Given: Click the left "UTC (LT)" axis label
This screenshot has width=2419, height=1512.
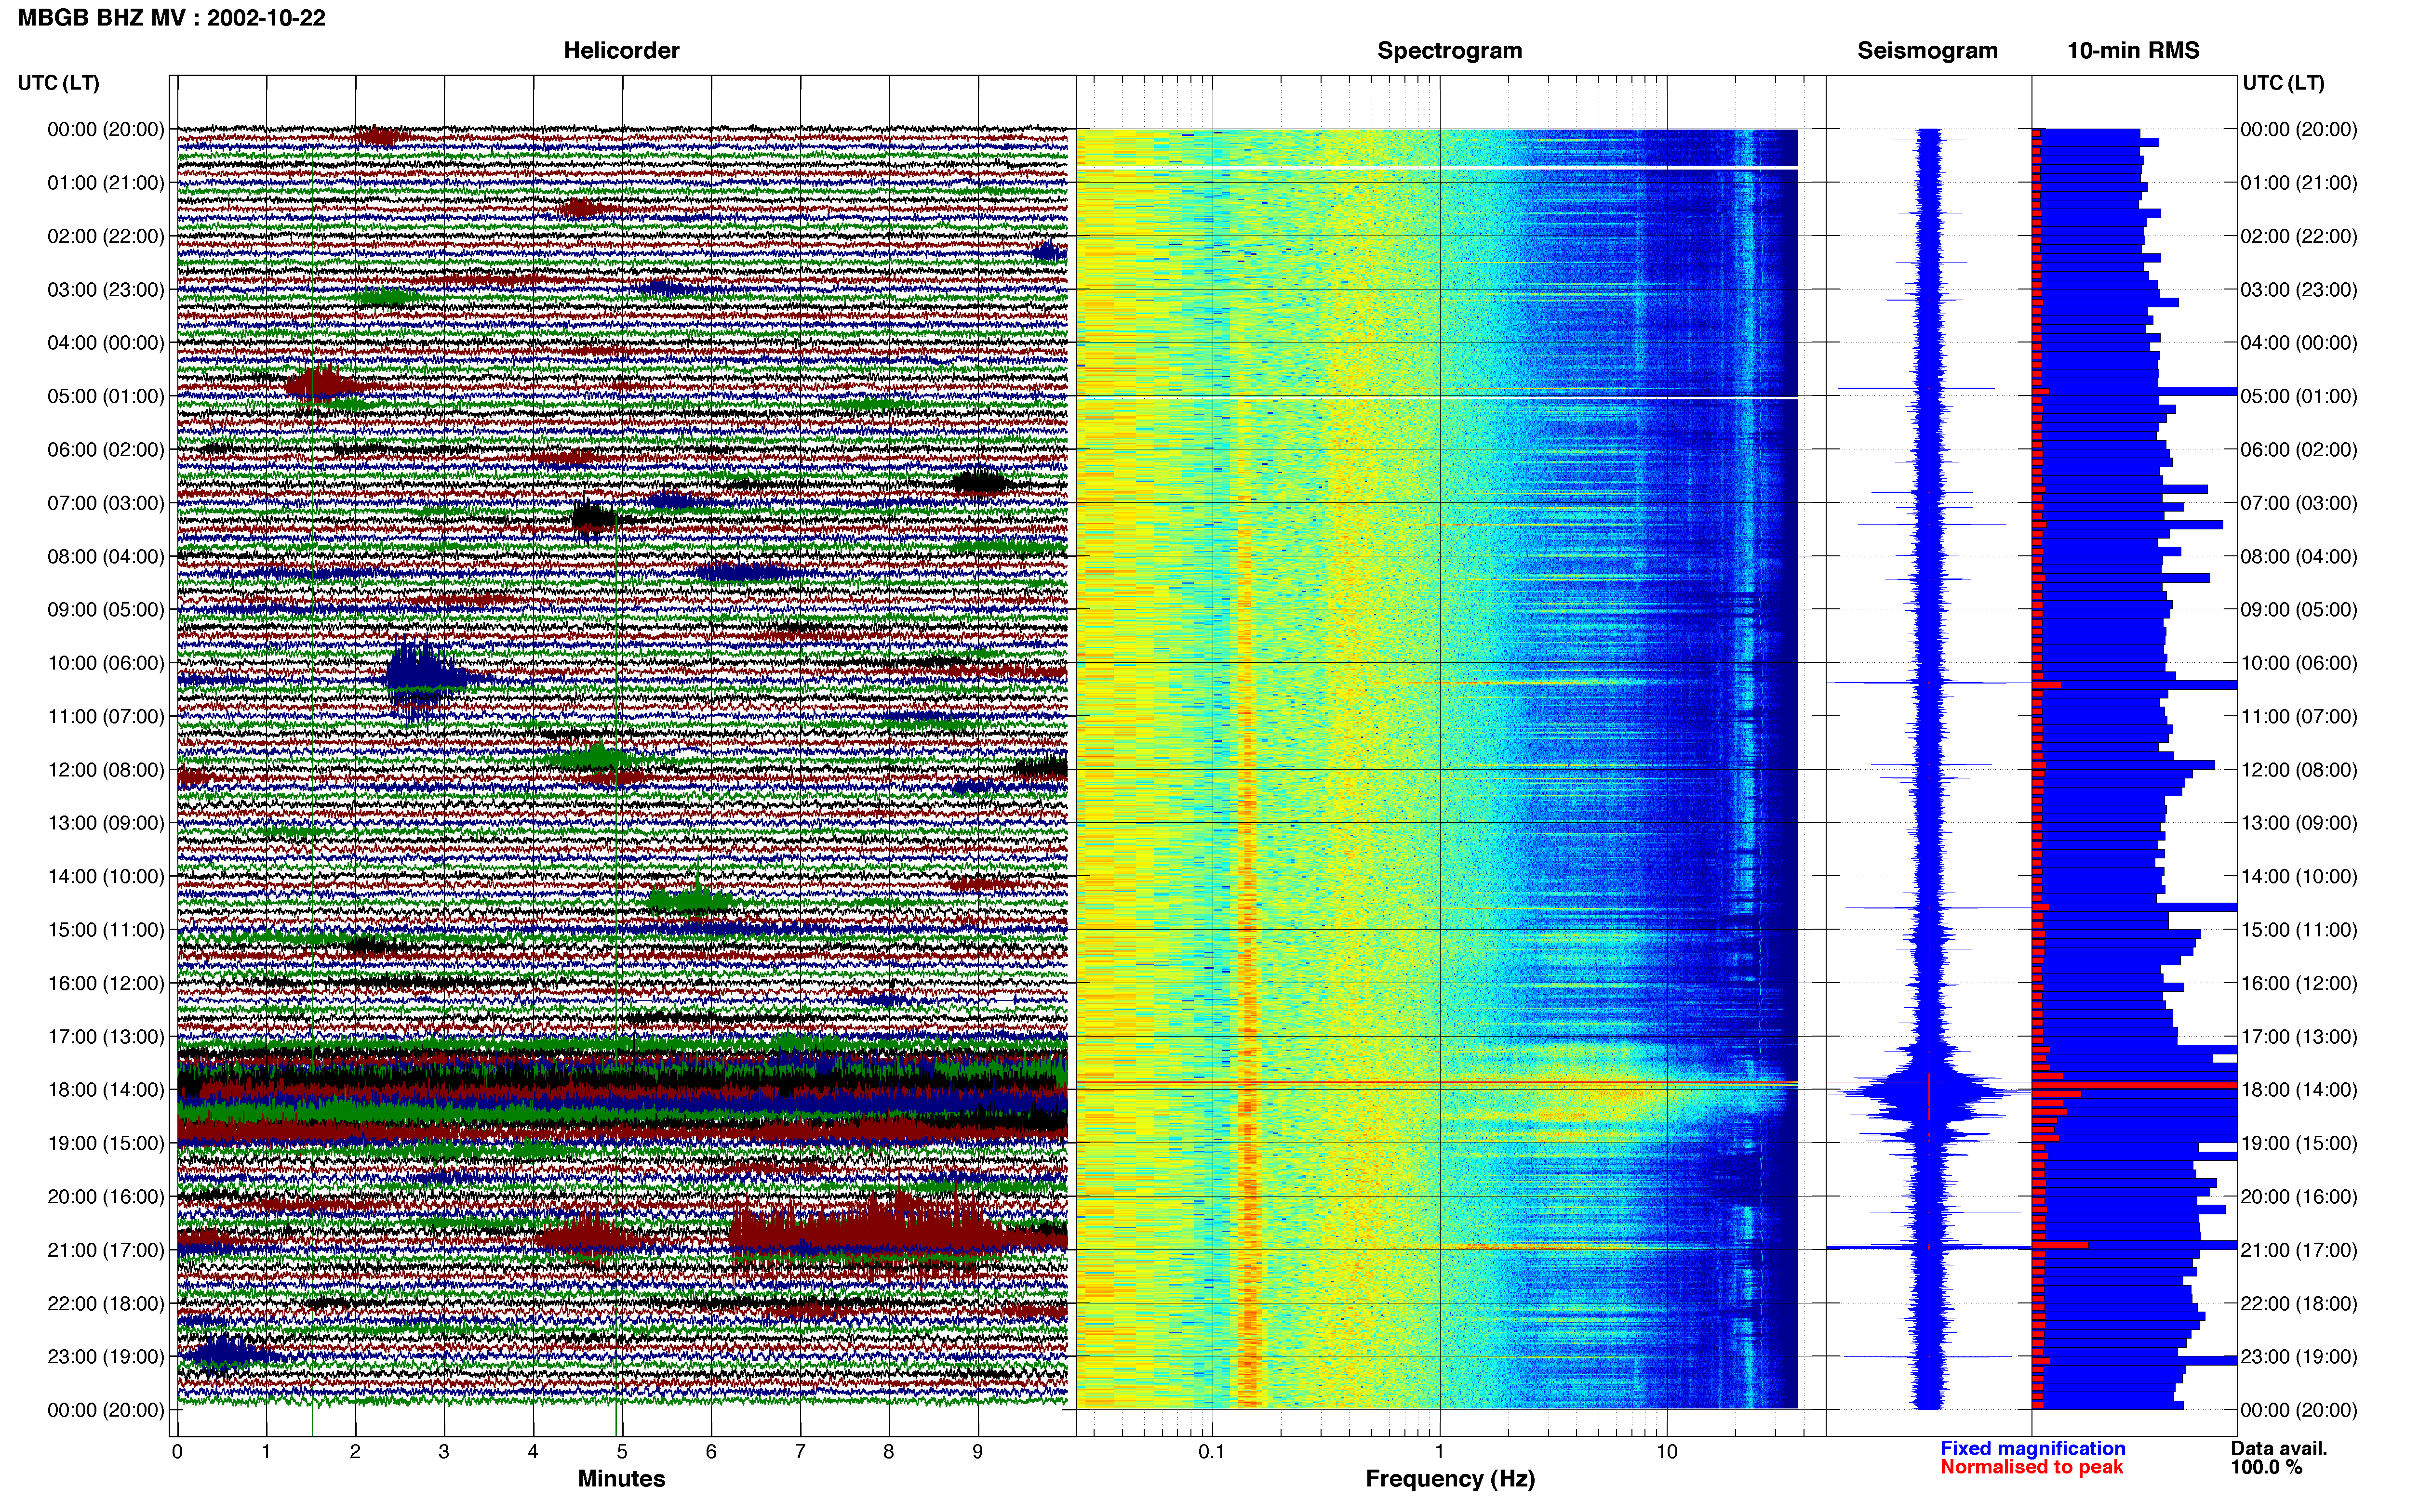Looking at the screenshot, I should pos(59,83).
